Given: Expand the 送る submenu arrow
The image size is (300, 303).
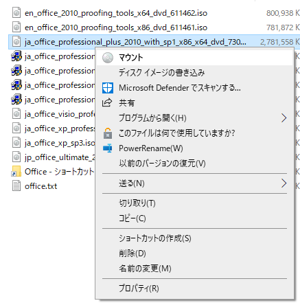Looking at the screenshot, I should coord(284,183).
